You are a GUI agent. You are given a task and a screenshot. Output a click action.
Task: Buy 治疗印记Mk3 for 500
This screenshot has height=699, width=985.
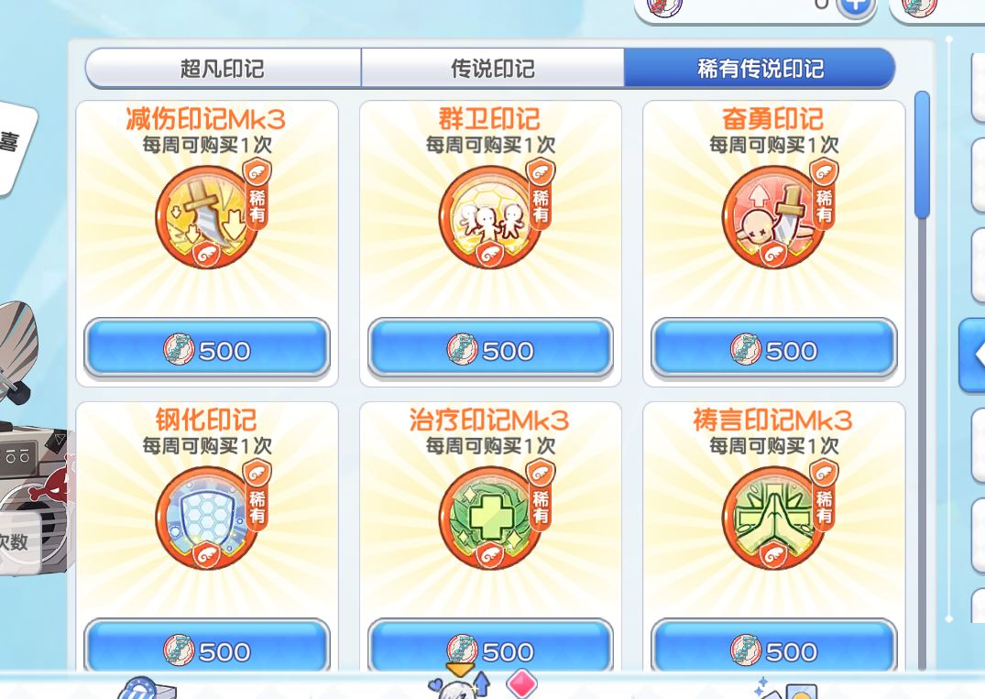490,647
